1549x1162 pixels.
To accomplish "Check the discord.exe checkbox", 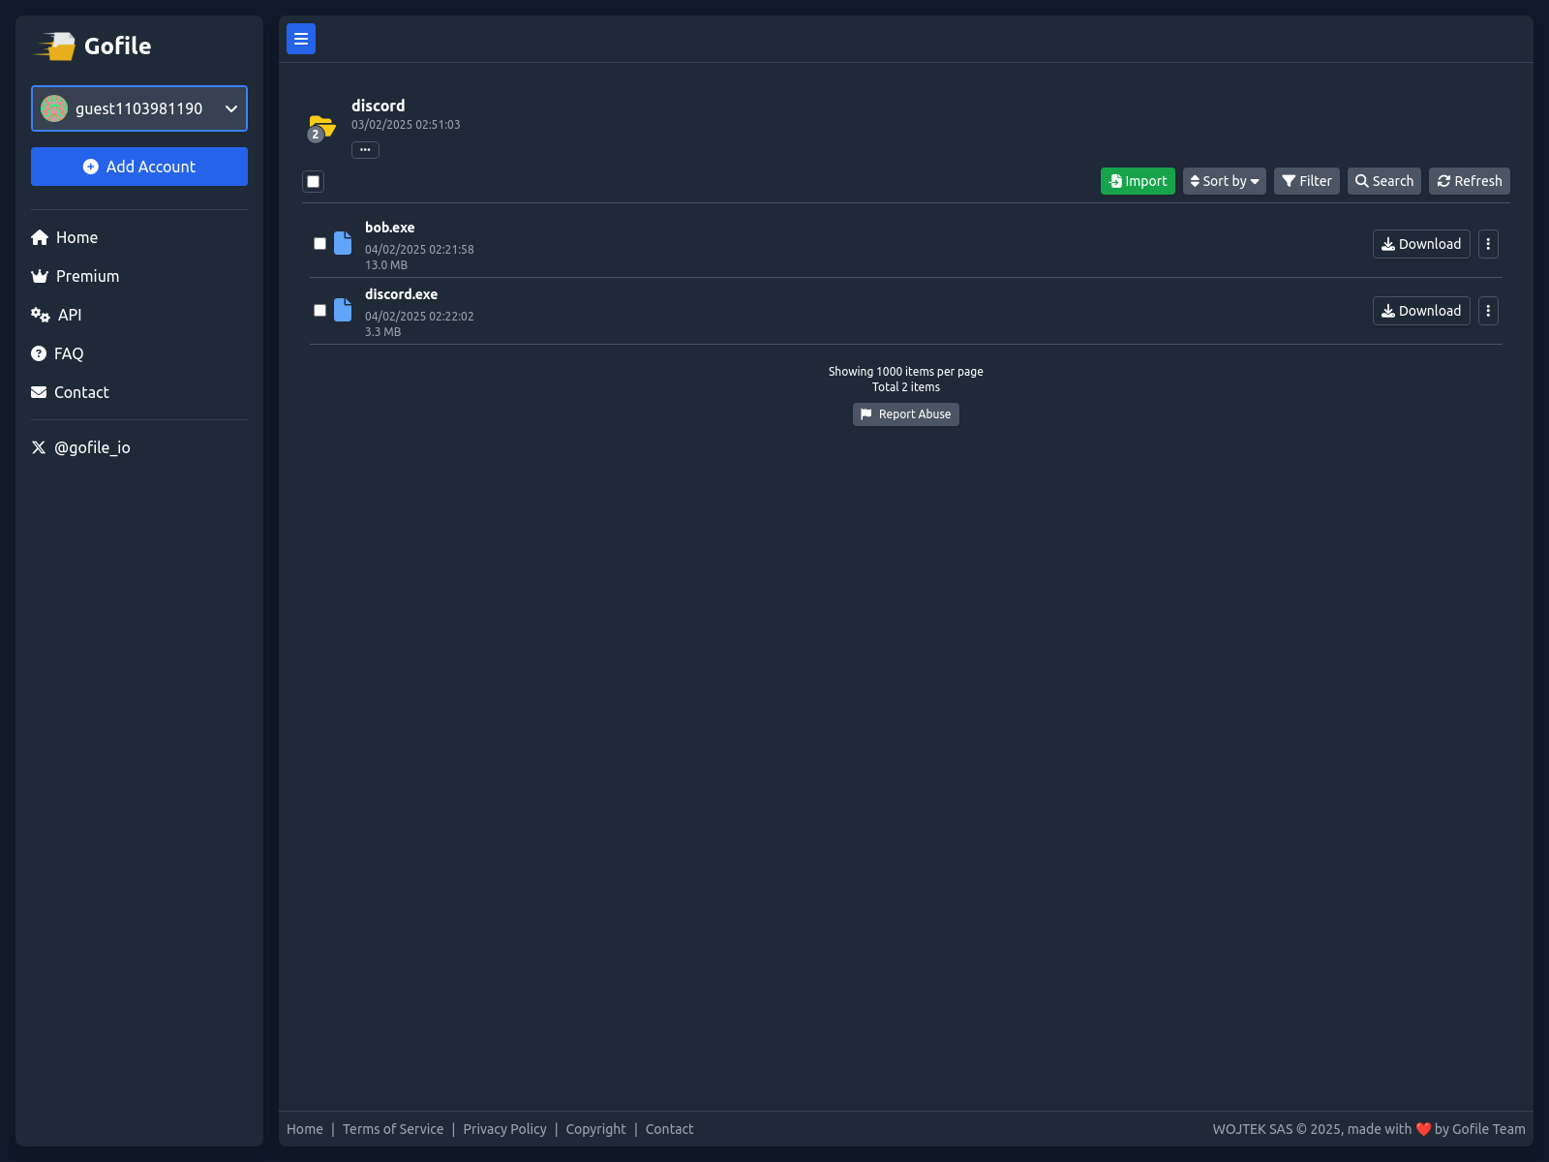I will pyautogui.click(x=319, y=311).
